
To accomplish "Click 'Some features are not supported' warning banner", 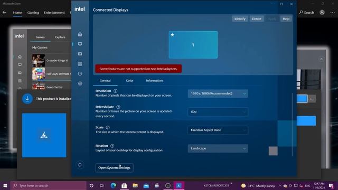I will pos(138,69).
